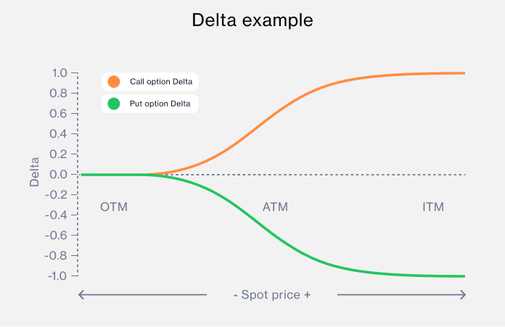
Task: Click the green Put option Delta circle
Action: (113, 104)
